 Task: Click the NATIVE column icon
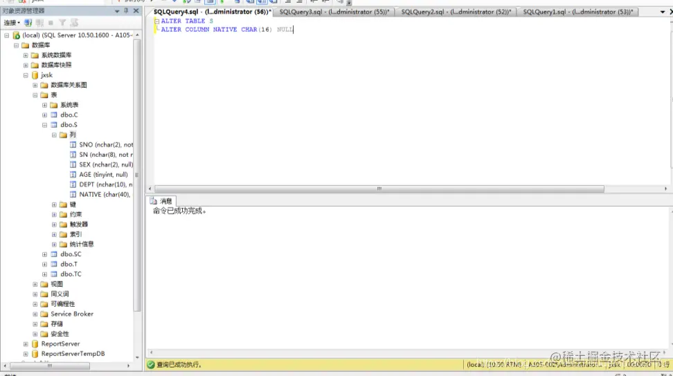(73, 194)
